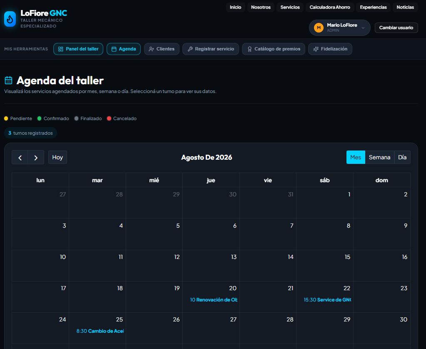Screen dimensions: 426x349
Task: Open Noticias from top menu
Action: [405, 8]
